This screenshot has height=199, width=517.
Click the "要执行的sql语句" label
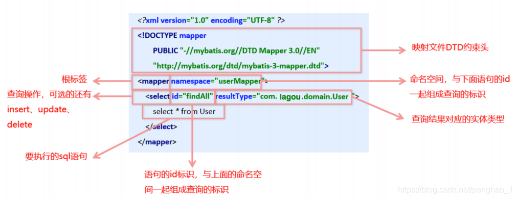pos(56,156)
